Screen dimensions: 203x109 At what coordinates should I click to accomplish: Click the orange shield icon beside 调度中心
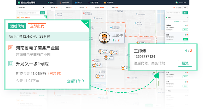(60, 3)
